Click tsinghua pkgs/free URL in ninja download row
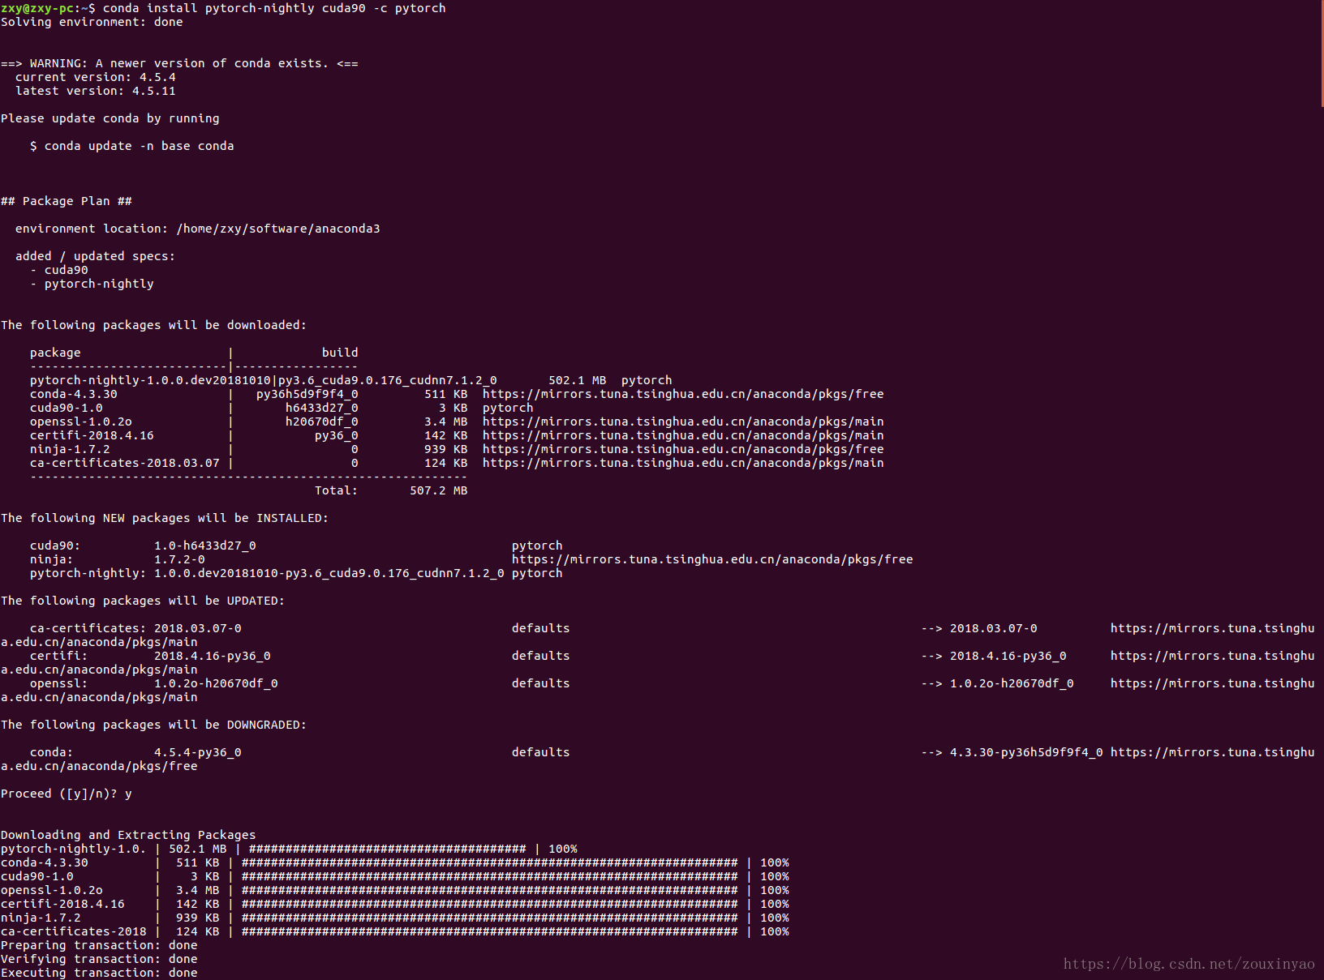 pos(683,449)
